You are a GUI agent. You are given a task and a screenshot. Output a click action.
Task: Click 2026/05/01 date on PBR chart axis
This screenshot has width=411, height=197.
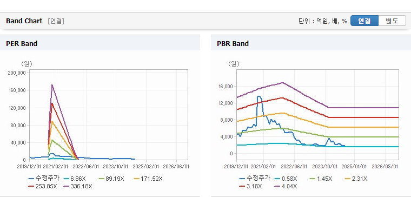coord(385,167)
